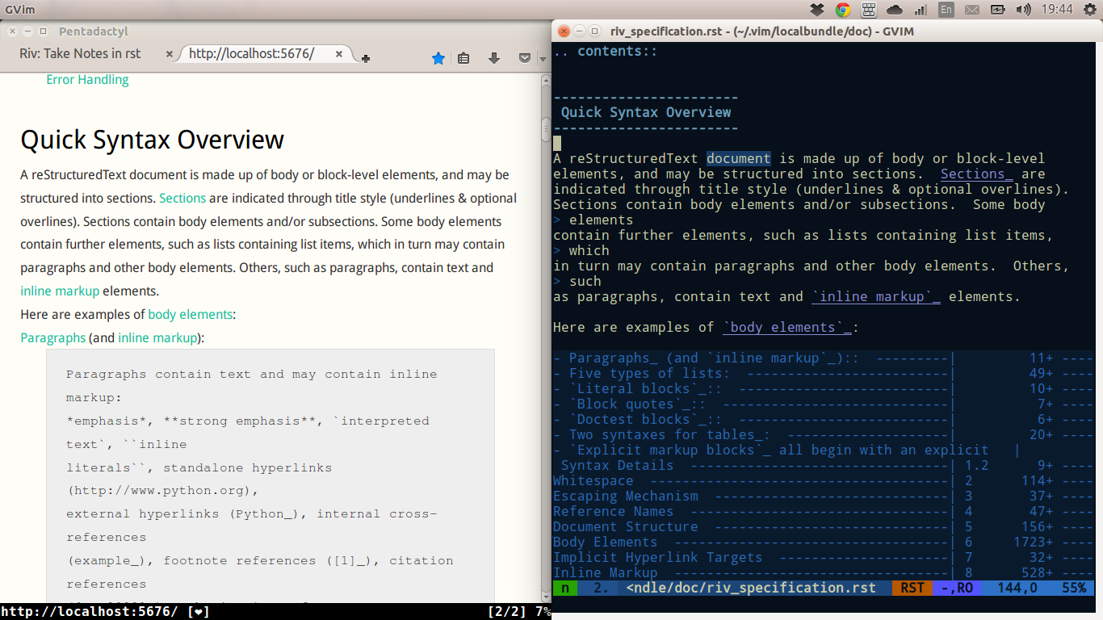Switch to the 'Riv: Take Notes in rst' tab
1103x620 pixels.
[80, 53]
